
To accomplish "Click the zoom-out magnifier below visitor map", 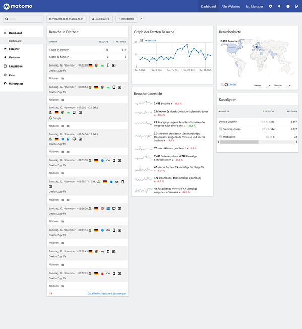I will [222, 85].
